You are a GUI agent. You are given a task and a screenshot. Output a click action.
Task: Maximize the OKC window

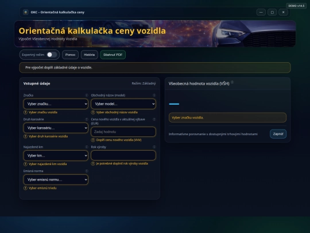272,12
